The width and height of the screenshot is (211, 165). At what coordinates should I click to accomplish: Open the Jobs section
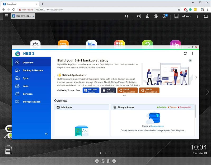point(31,86)
